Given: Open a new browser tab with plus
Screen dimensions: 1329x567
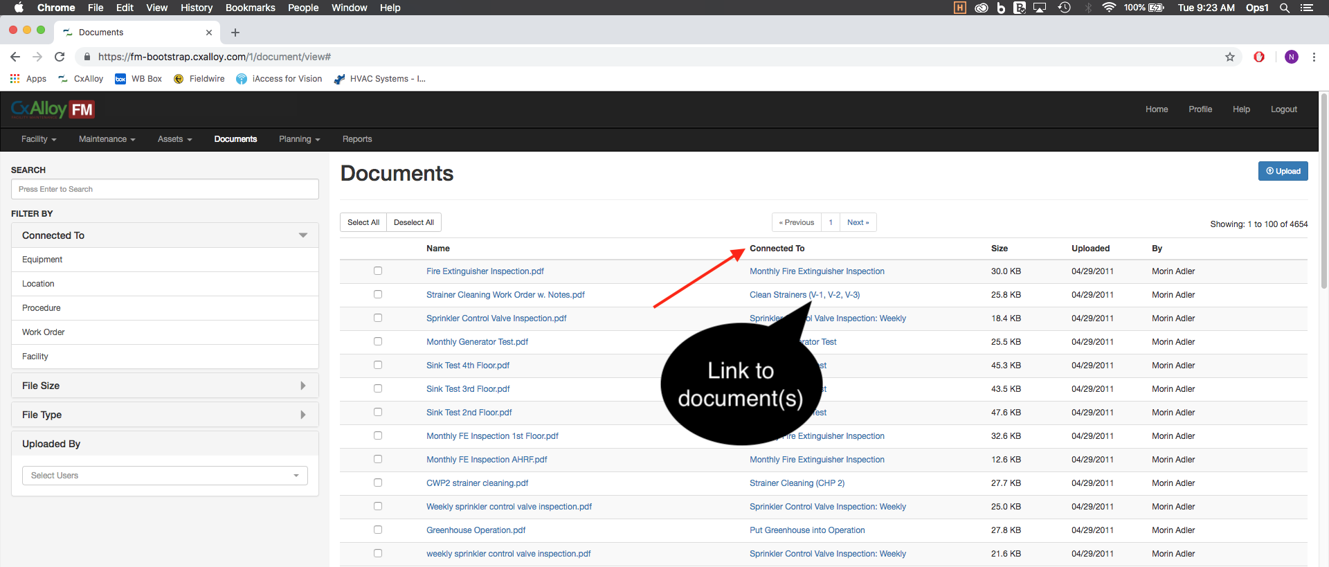Looking at the screenshot, I should 235,33.
